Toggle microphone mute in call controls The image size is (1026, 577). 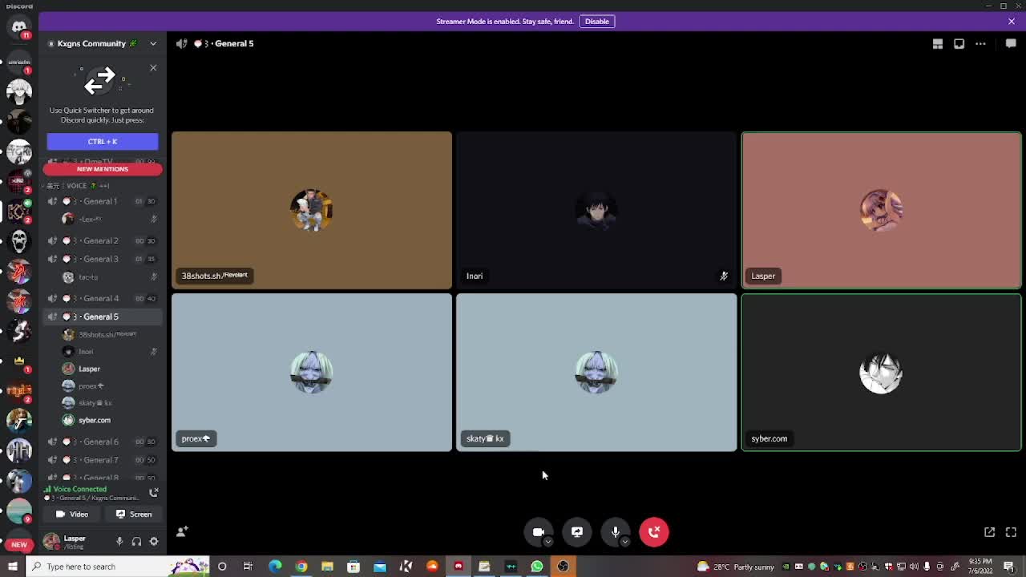[x=615, y=532]
